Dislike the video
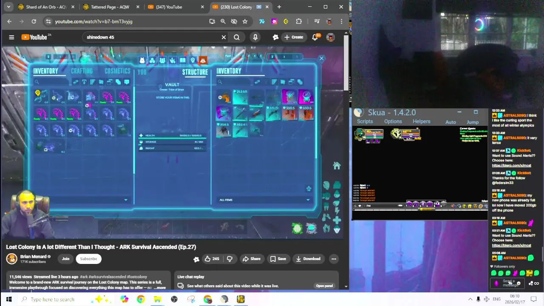 (229, 259)
